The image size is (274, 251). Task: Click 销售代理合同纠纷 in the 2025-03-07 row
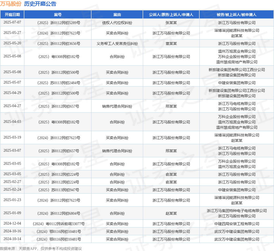click(117, 151)
